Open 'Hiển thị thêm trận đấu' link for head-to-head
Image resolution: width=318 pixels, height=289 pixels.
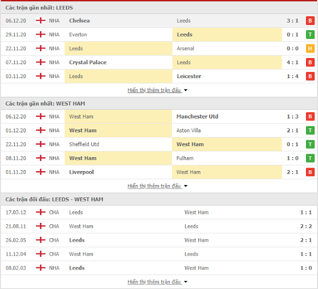(x=154, y=282)
